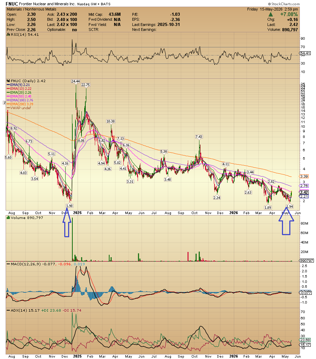The width and height of the screenshot is (316, 359).
Task: Click the EMA(13) 2.22 legend entry
Action: pos(19,88)
